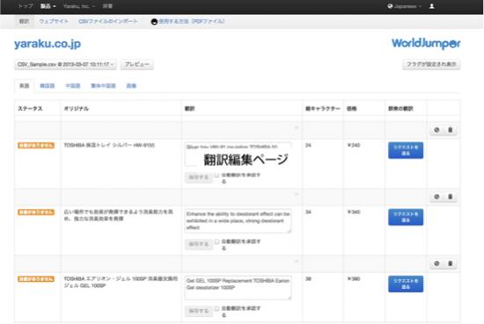Image resolution: width=484 pixels, height=324 pixels.
Task: Open the Yaraku, Inc. dropdown
Action: click(x=79, y=6)
